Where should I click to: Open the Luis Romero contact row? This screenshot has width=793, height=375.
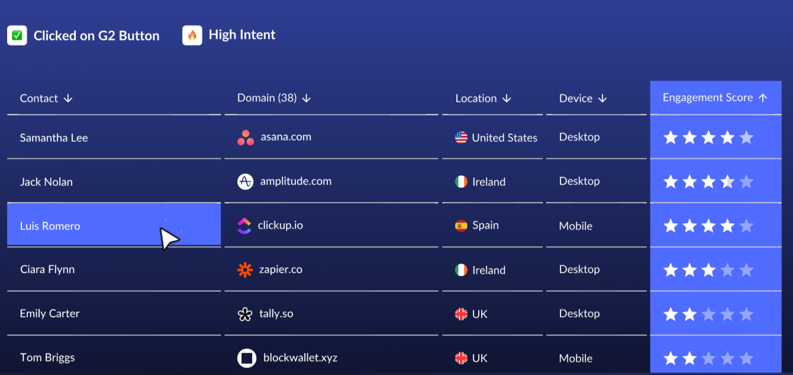click(x=114, y=225)
